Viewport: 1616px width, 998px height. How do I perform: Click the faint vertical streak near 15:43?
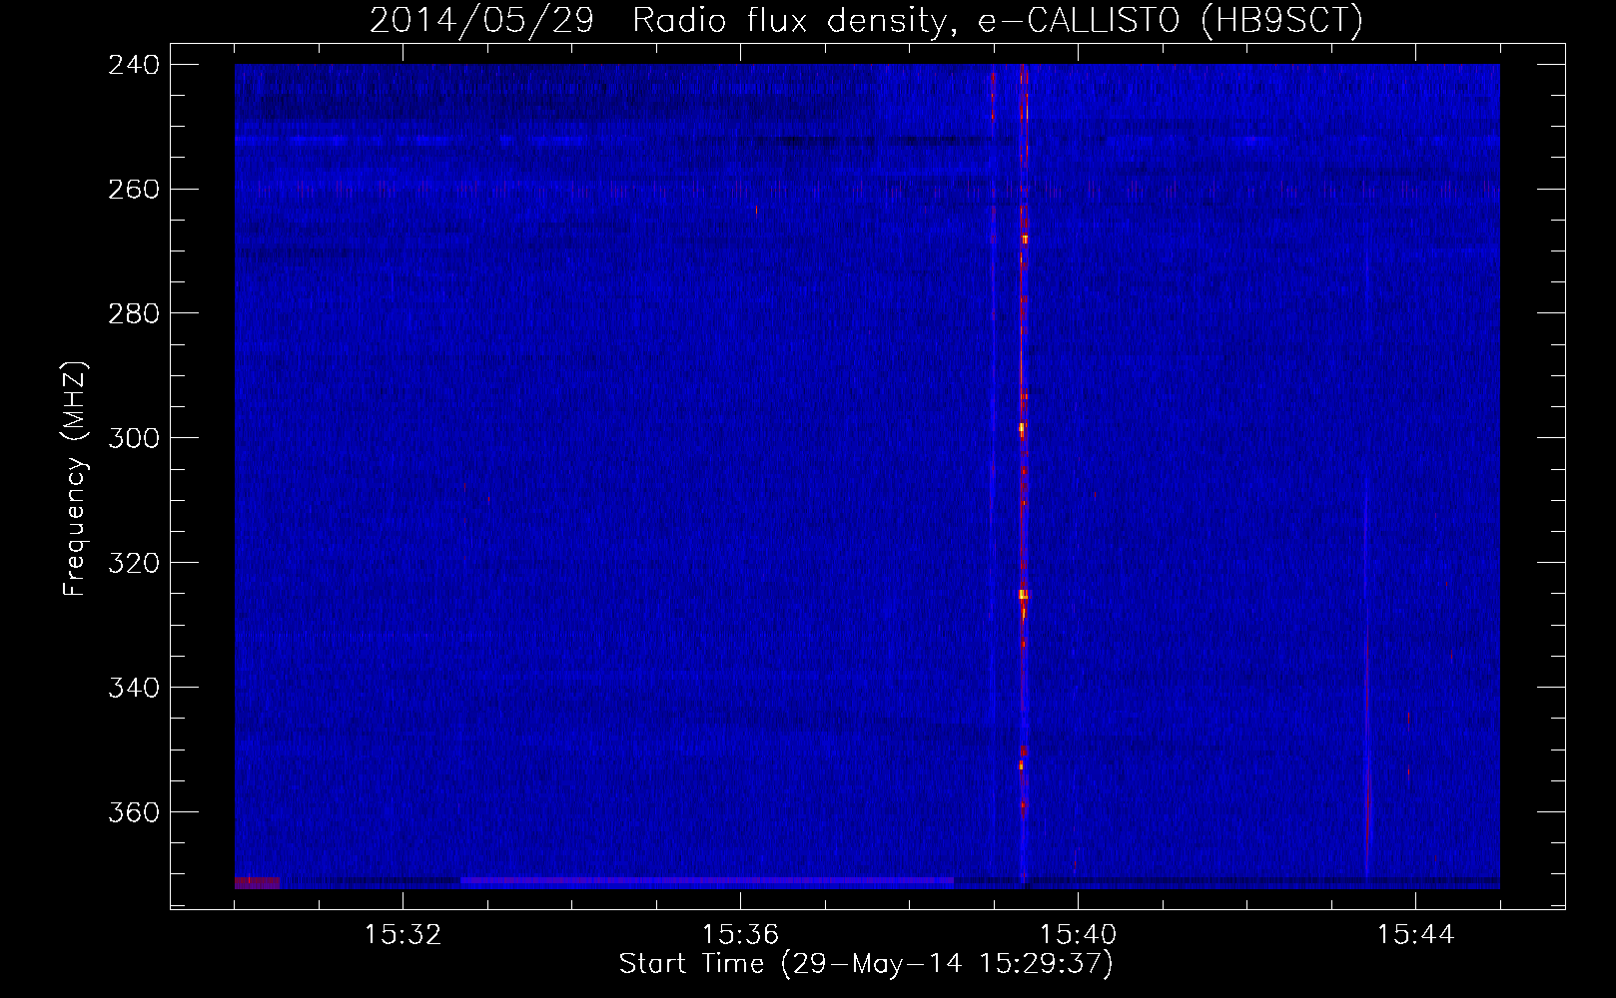pyautogui.click(x=1366, y=679)
